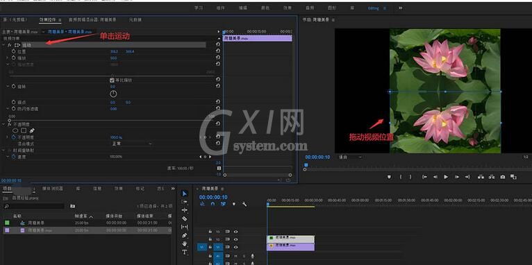Open timeline display settings wrench

click(244, 204)
